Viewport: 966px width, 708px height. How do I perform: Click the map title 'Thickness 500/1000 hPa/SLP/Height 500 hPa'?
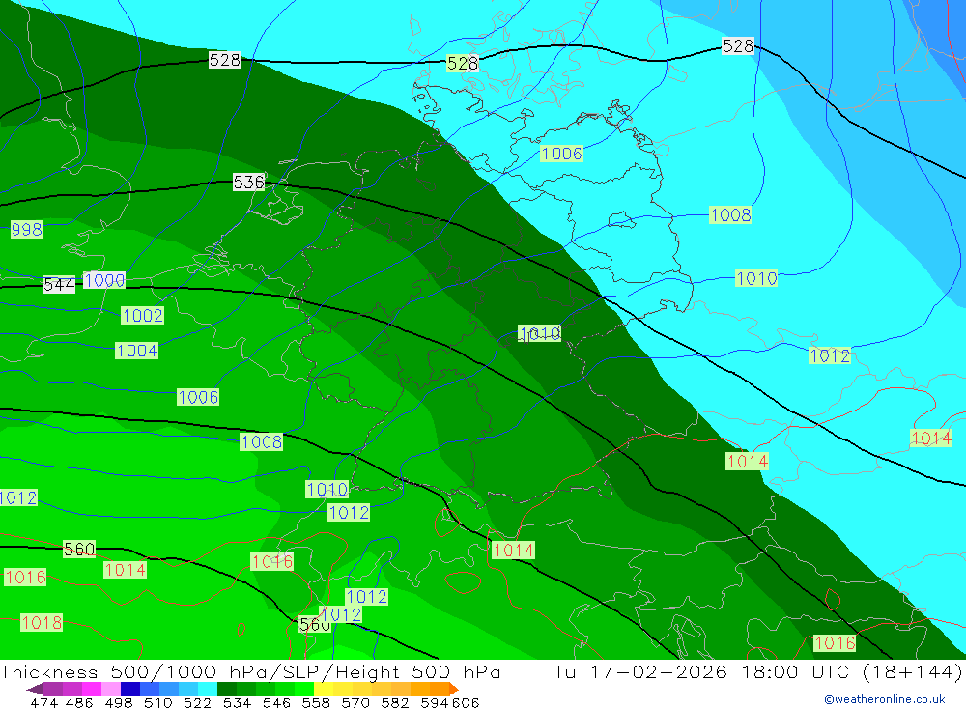point(250,671)
